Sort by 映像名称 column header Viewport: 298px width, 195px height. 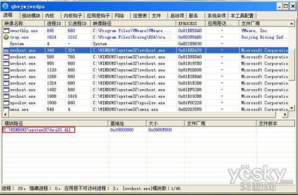click(23, 24)
